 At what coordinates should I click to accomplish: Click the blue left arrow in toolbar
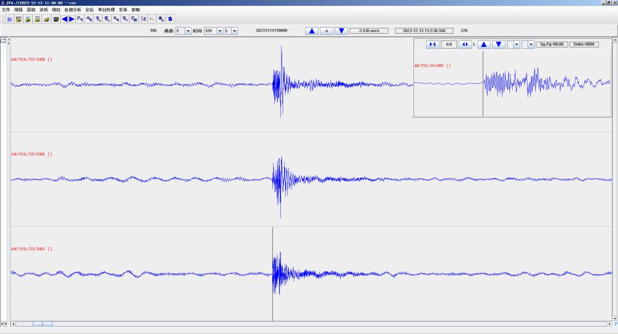tap(65, 19)
